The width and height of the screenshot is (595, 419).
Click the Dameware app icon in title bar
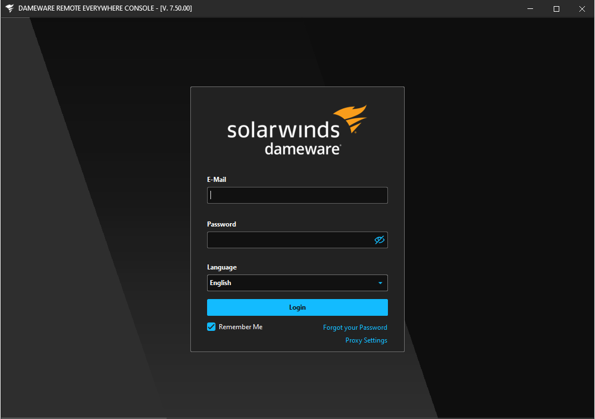(9, 8)
